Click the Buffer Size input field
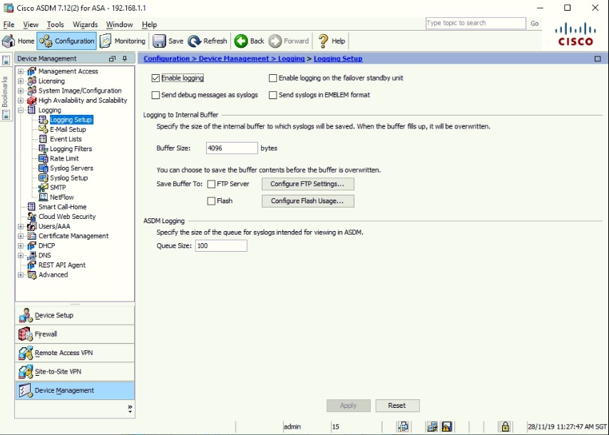The height and width of the screenshot is (435, 609). point(232,148)
